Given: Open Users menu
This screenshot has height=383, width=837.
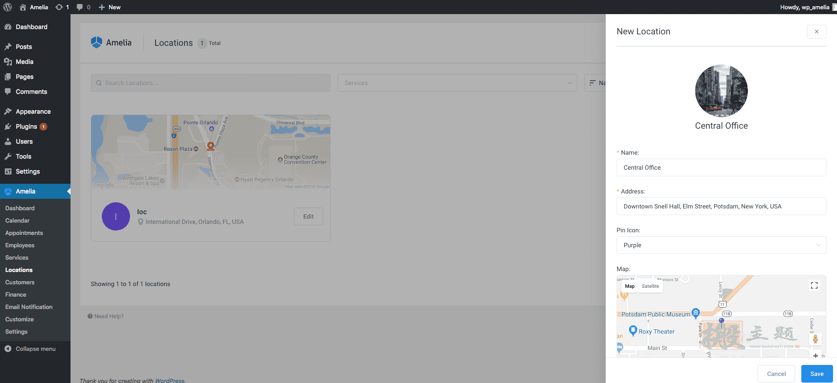Looking at the screenshot, I should tap(35, 141).
